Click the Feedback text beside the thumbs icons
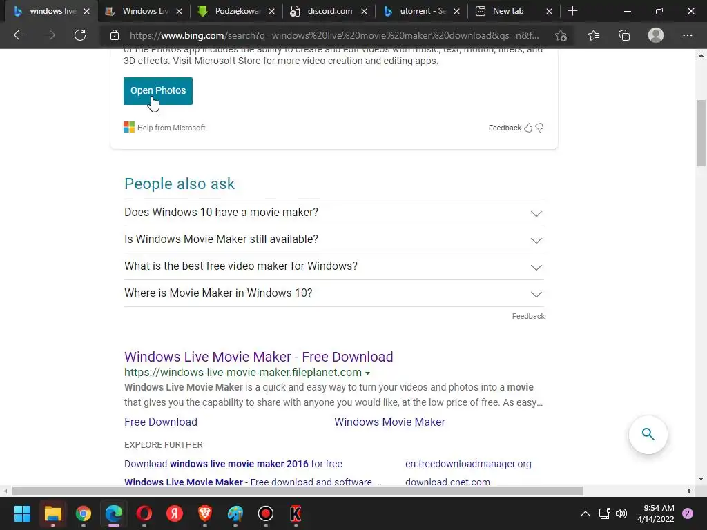This screenshot has width=707, height=530. click(x=505, y=128)
